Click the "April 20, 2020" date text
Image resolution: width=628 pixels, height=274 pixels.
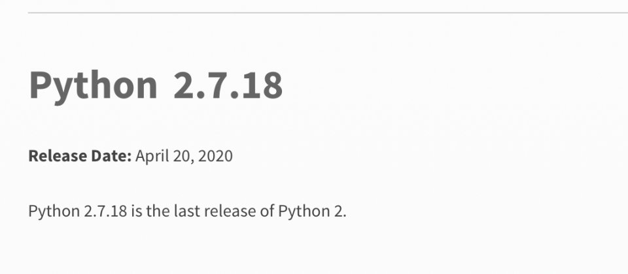click(x=184, y=157)
